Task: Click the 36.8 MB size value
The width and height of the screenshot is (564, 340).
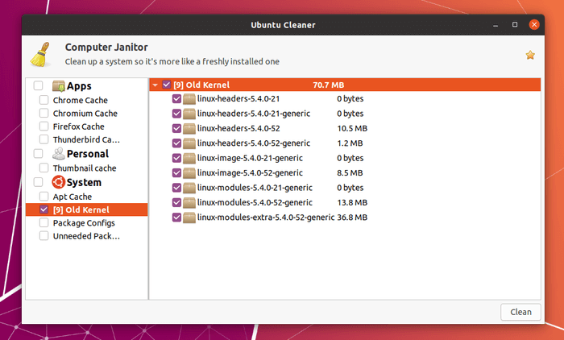Action: [x=352, y=218]
